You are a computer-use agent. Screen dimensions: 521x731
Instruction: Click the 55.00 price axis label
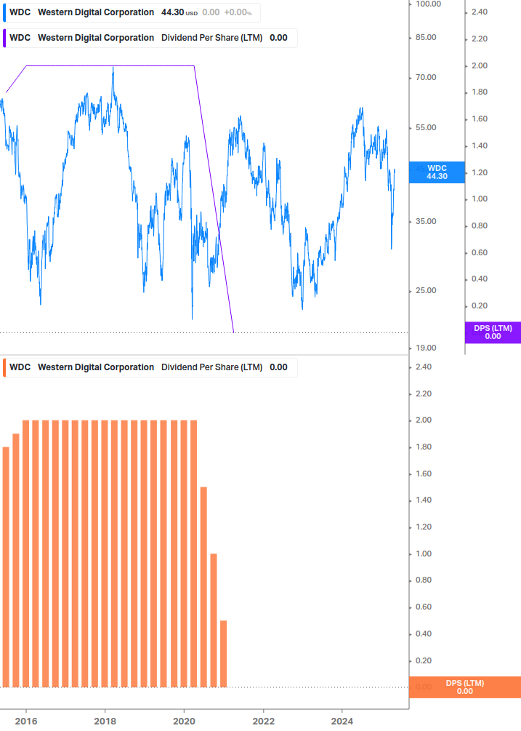pyautogui.click(x=426, y=127)
